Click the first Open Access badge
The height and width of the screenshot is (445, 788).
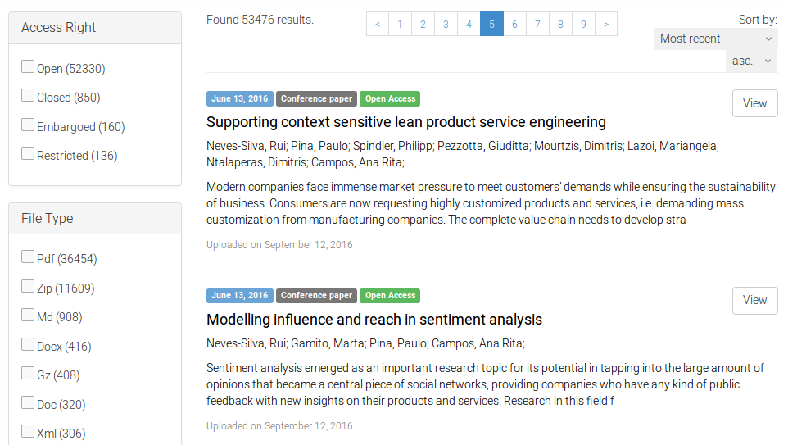pyautogui.click(x=390, y=98)
